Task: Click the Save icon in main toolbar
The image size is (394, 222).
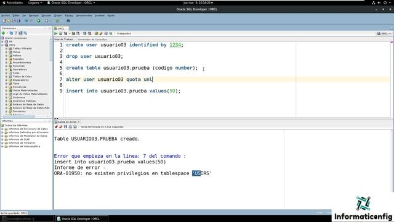Action: pos(14,21)
